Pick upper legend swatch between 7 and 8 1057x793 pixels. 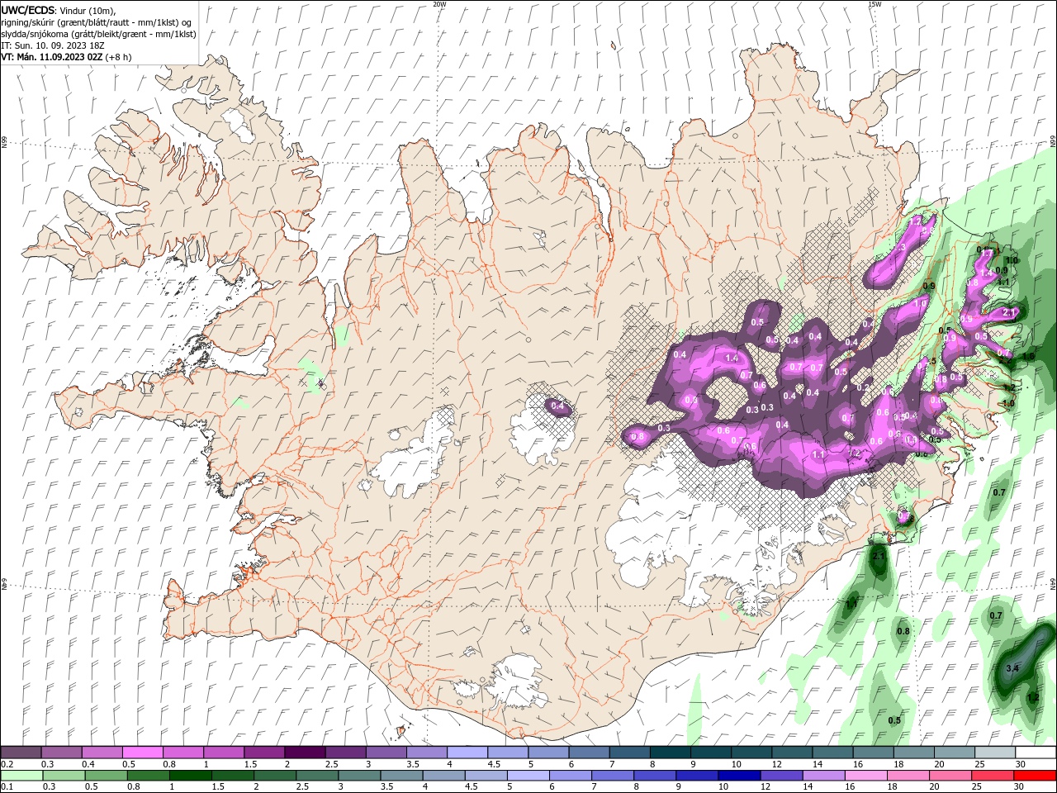629,753
